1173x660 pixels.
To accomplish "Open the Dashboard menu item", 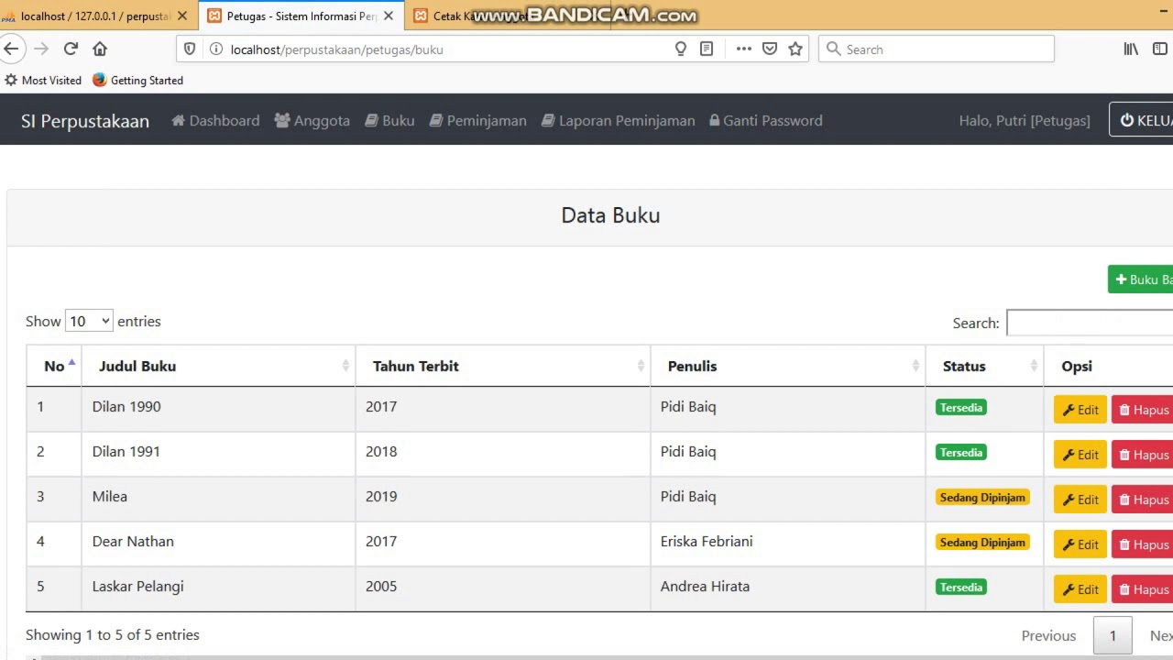I will (x=215, y=121).
